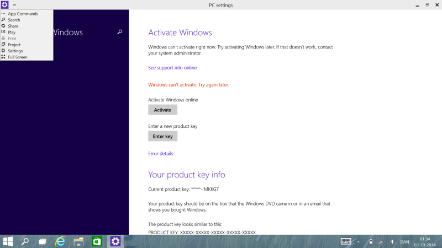Viewport: 442px width, 248px height.
Task: Open the ellipsis app commands button in title bar
Action: coord(15,5)
